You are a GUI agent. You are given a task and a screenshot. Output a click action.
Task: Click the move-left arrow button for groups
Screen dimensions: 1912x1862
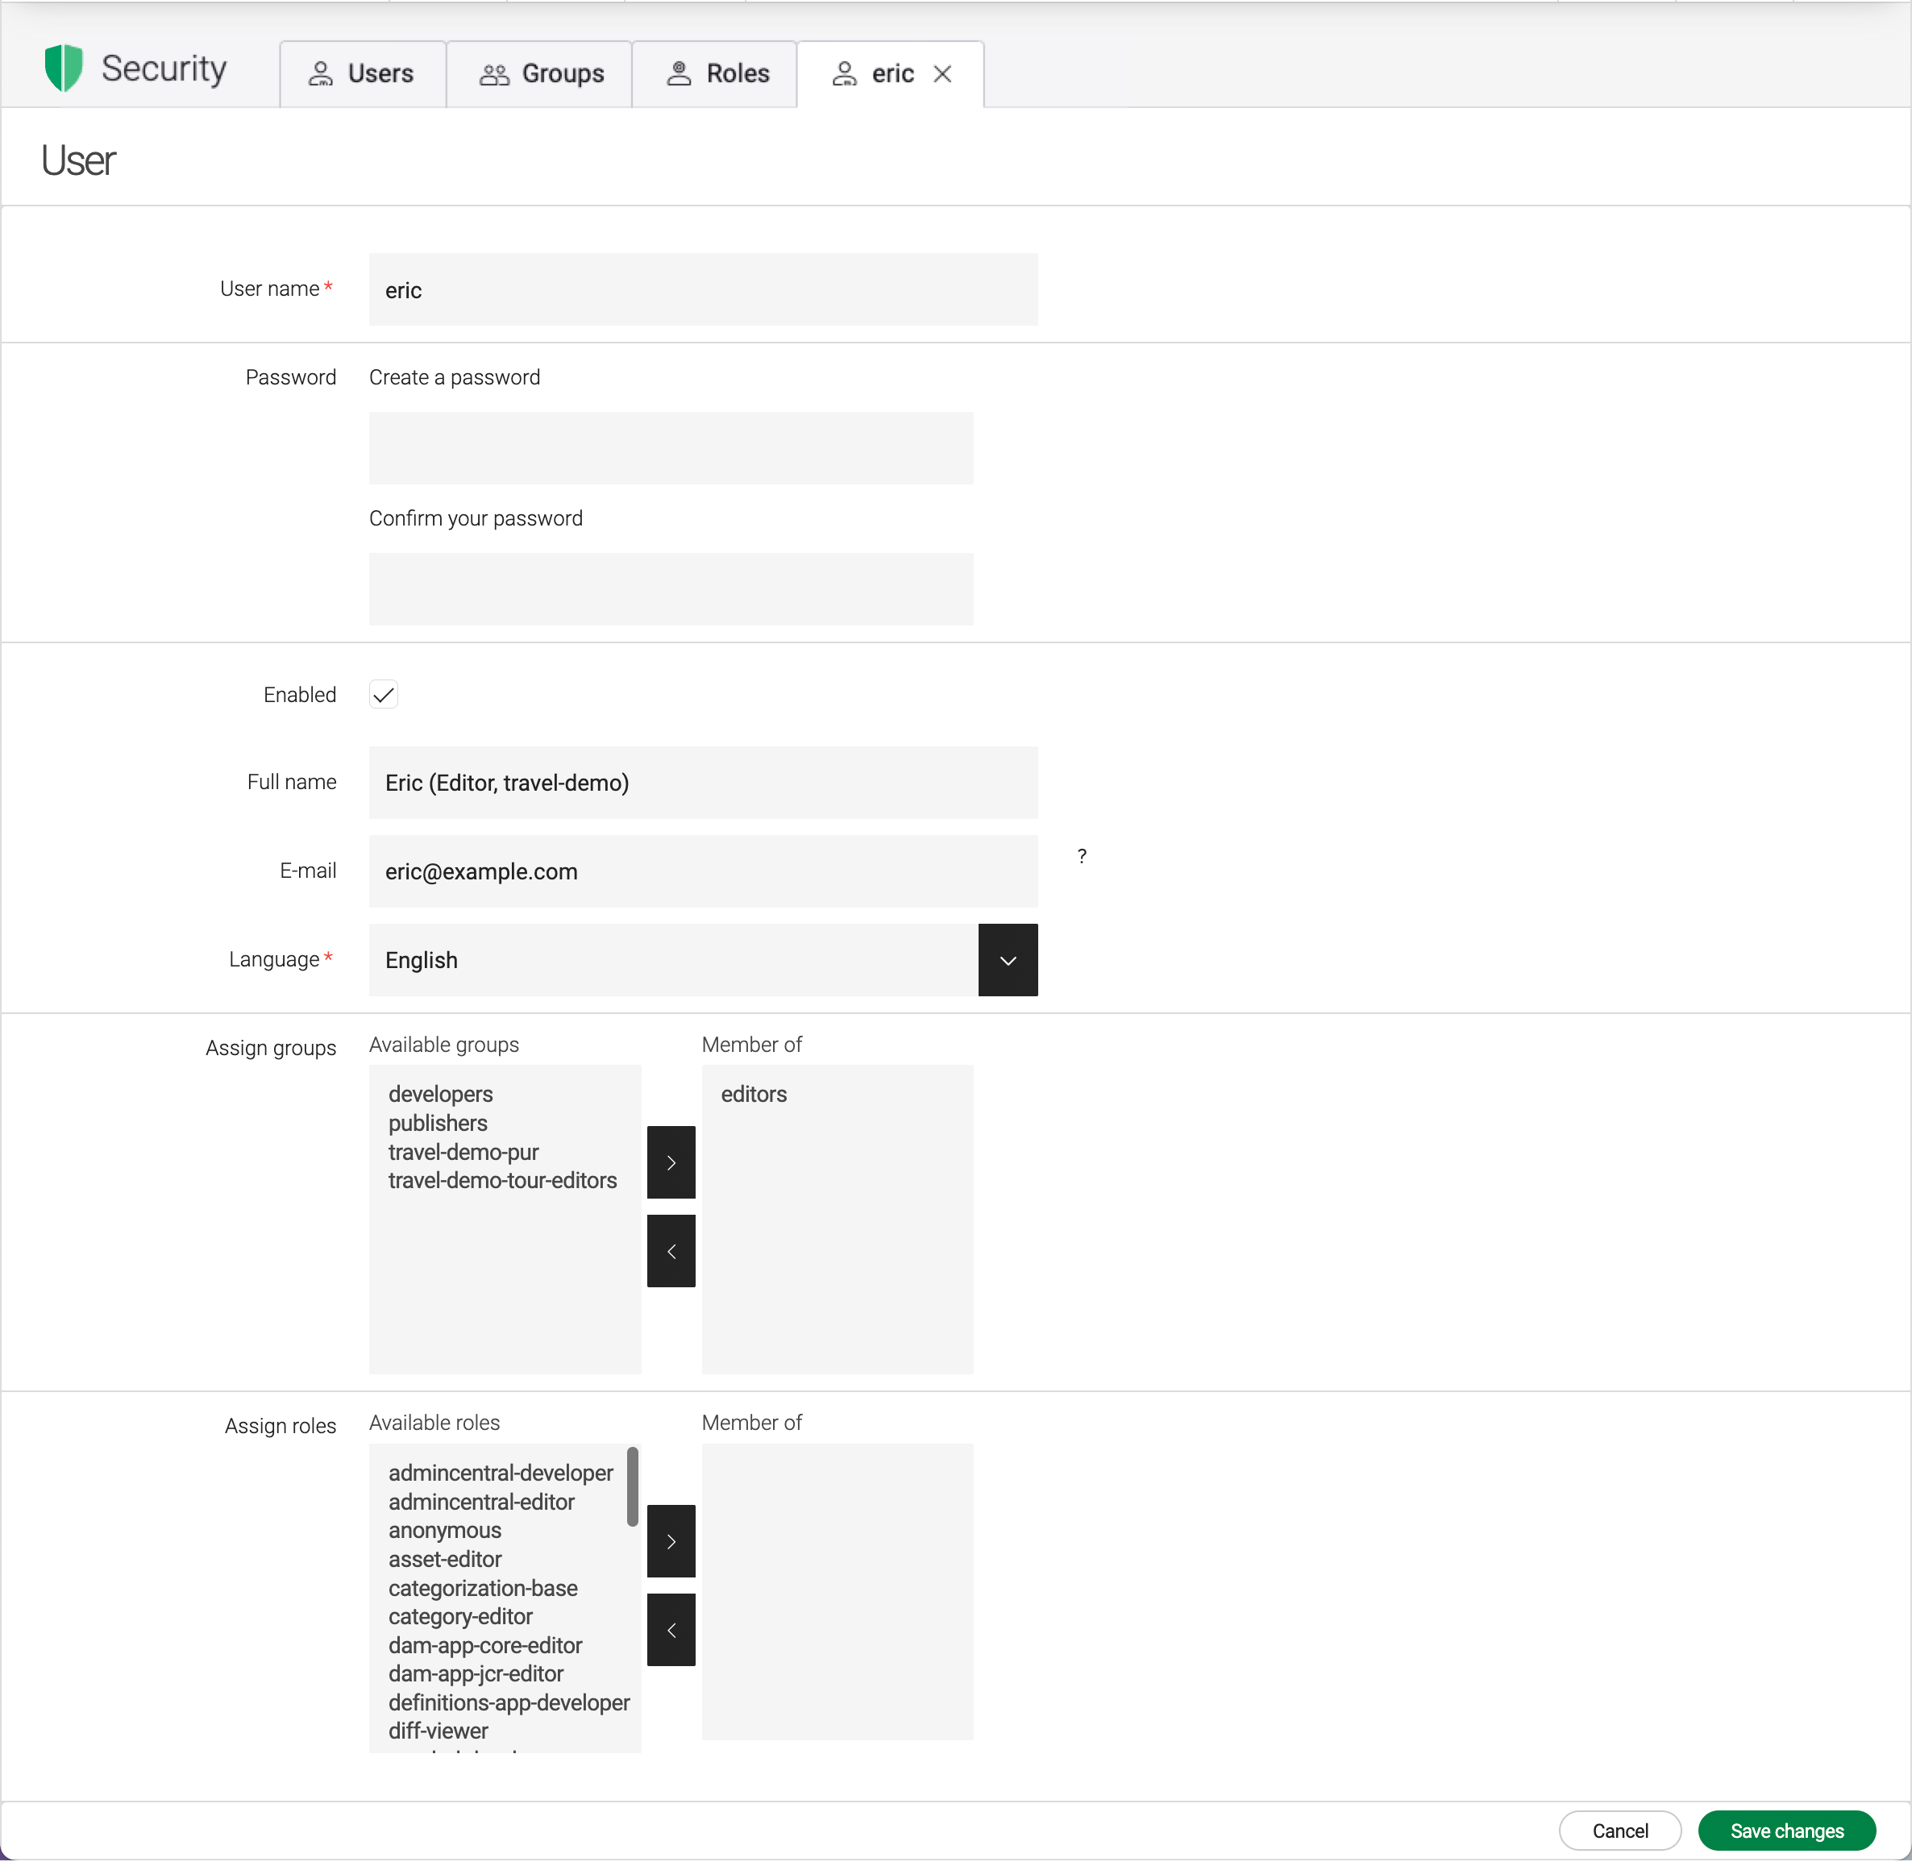tap(671, 1251)
